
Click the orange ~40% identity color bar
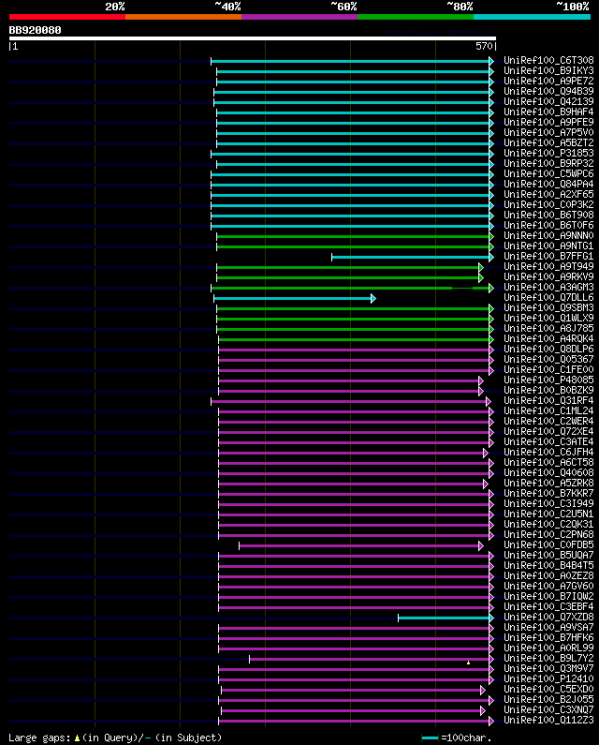pos(183,17)
